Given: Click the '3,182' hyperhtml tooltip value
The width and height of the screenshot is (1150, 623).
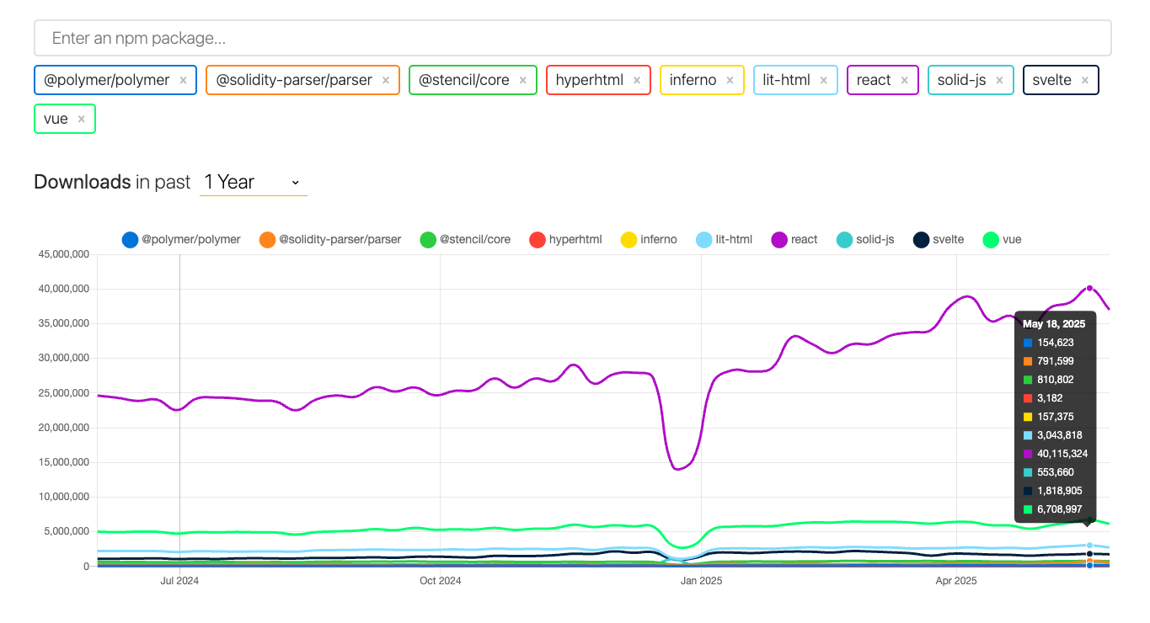Looking at the screenshot, I should 1049,398.
